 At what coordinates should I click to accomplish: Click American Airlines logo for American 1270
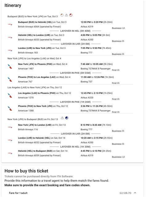(x=10, y=95)
